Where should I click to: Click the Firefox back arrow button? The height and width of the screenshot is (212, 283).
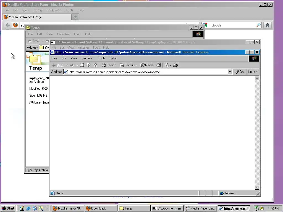[7, 25]
